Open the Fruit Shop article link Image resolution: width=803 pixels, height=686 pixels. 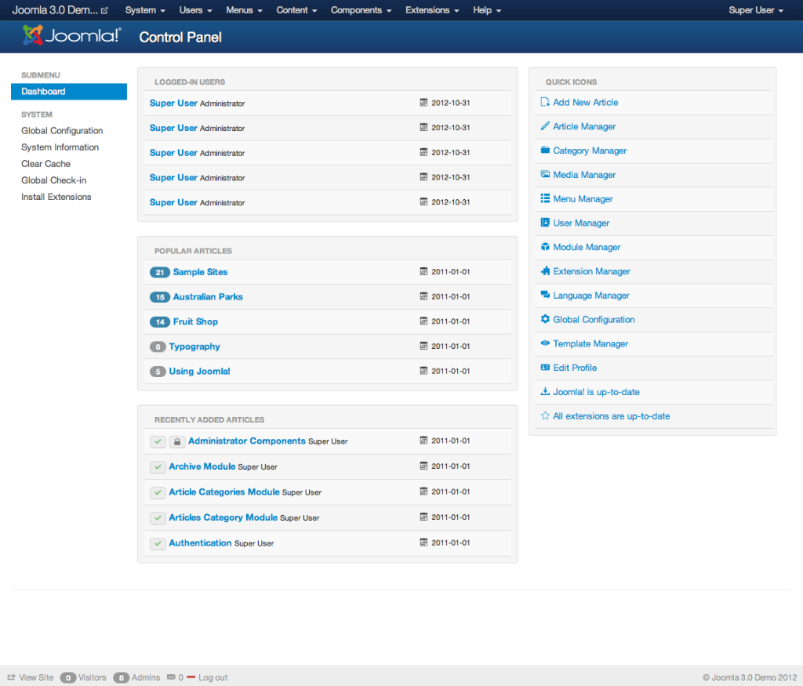click(x=195, y=321)
